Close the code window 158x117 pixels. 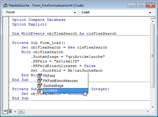click(x=150, y=5)
